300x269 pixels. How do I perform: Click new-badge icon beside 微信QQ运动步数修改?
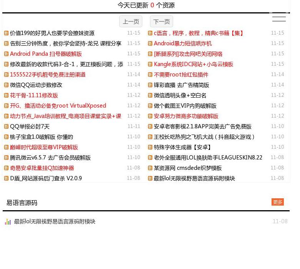click(x=6, y=85)
